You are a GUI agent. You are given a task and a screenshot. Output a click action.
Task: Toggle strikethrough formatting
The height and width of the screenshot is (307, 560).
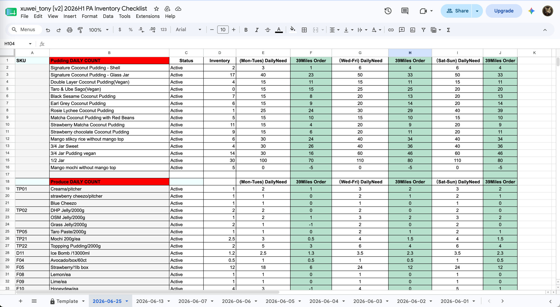tap(268, 30)
